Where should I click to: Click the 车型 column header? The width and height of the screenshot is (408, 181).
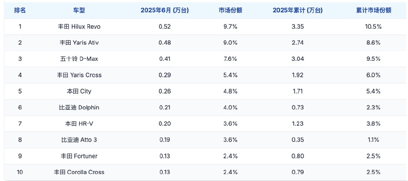pos(79,11)
